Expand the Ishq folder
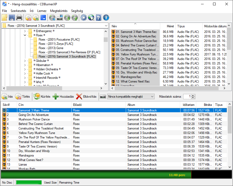 [x=25, y=82]
